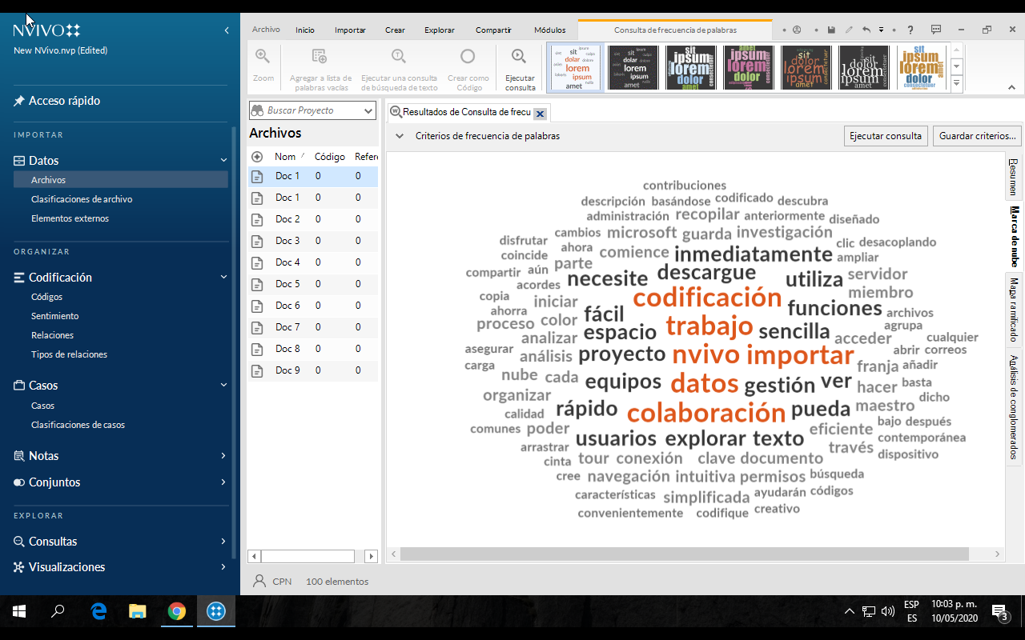Screen dimensions: 1025x640
Task: Expand the Conjuntos section
Action: [x=224, y=482]
